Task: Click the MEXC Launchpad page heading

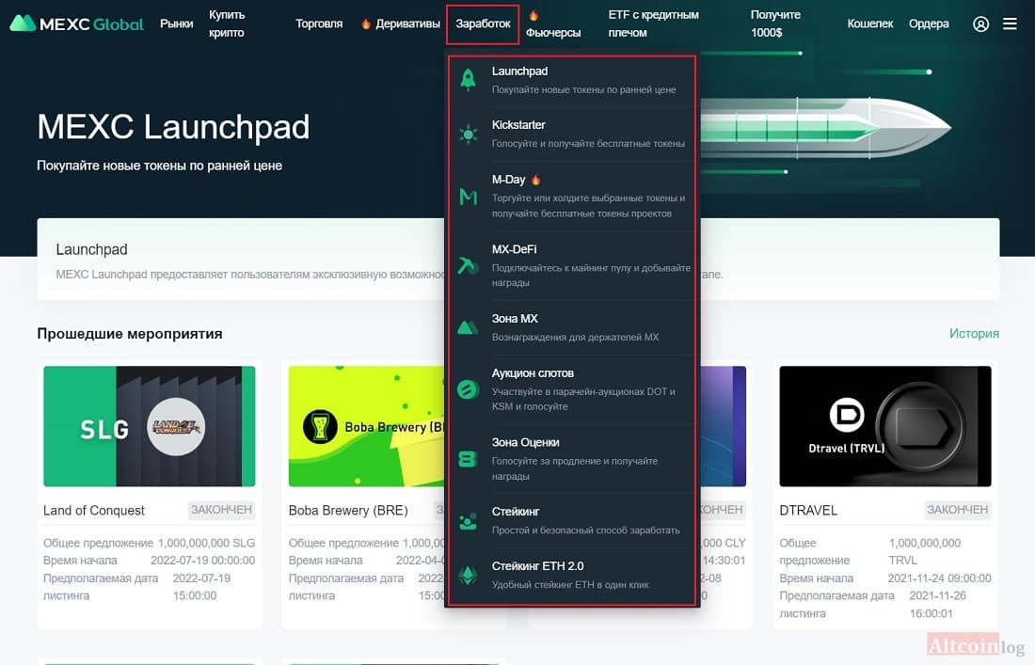Action: (173, 127)
